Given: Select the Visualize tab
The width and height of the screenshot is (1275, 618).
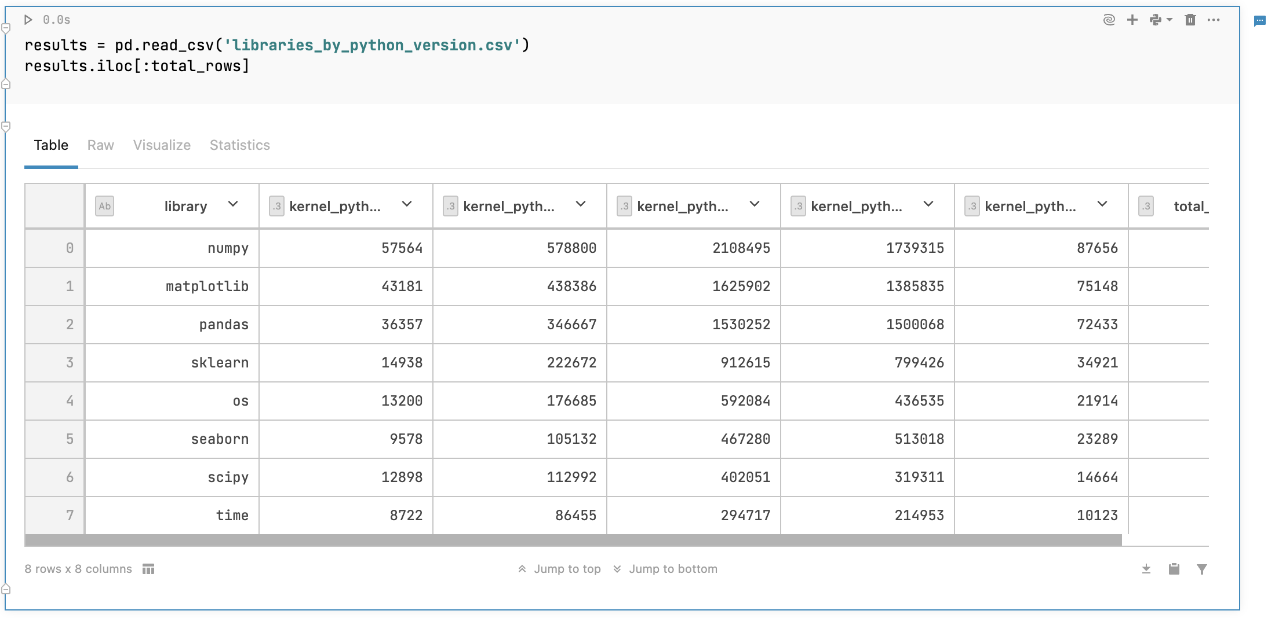Looking at the screenshot, I should [x=161, y=145].
